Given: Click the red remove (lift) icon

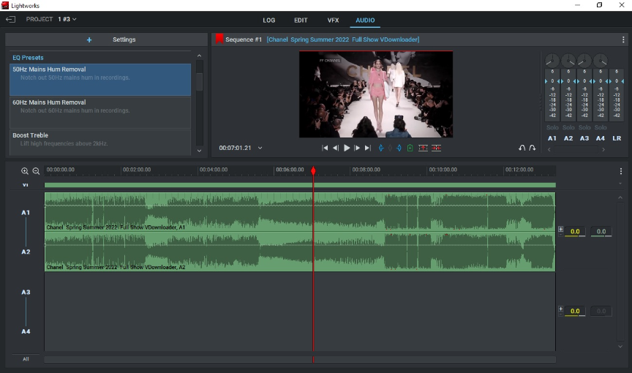Looking at the screenshot, I should tap(423, 148).
